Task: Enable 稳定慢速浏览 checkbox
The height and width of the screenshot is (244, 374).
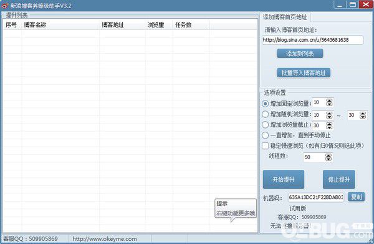Action: click(x=266, y=145)
